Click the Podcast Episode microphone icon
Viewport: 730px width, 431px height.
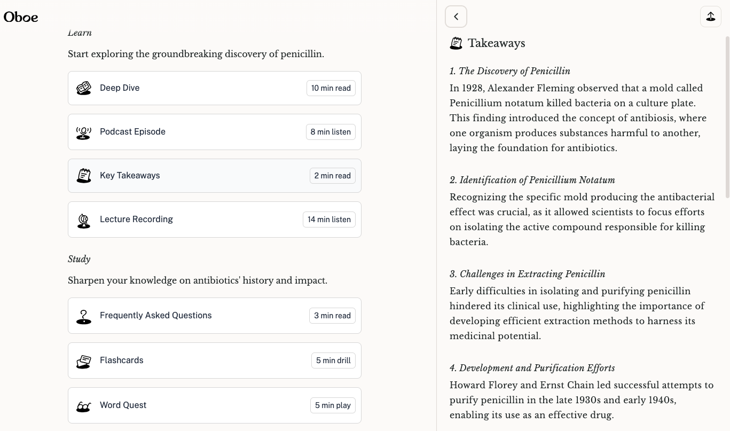pos(83,132)
